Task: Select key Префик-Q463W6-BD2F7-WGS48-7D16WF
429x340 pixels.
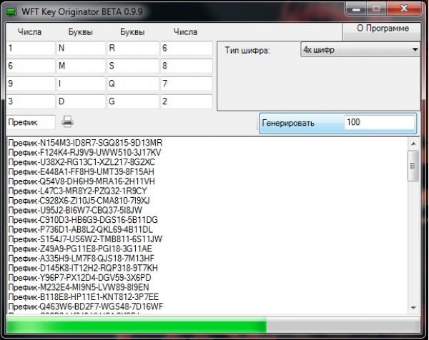Action: point(86,306)
